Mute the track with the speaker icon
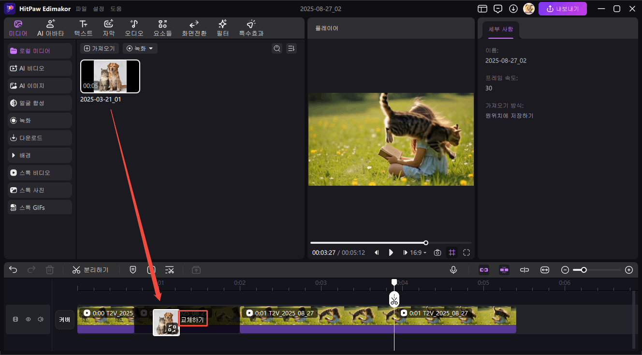642x355 pixels. tap(41, 319)
